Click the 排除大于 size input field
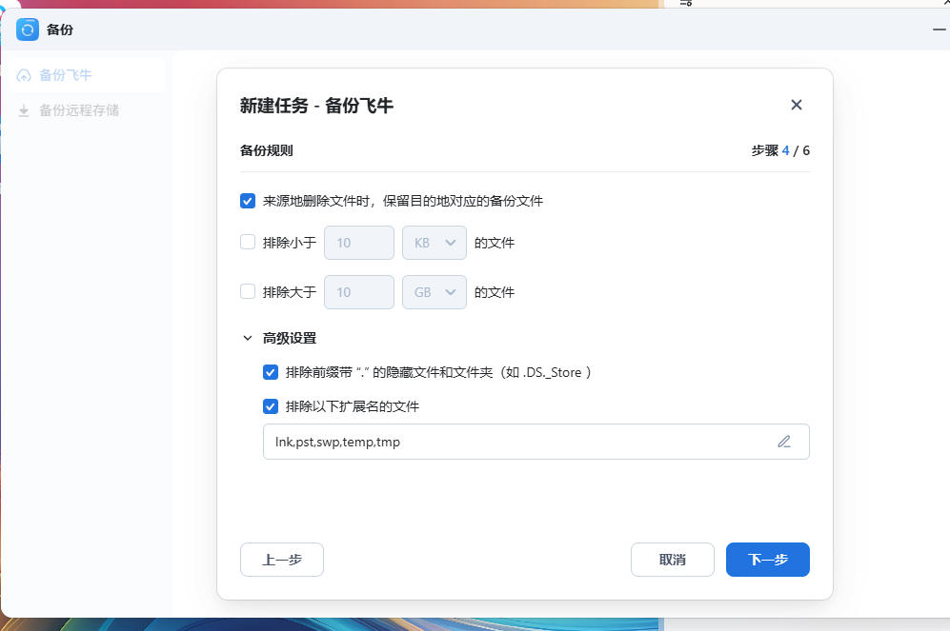Image resolution: width=950 pixels, height=631 pixels. pos(359,292)
